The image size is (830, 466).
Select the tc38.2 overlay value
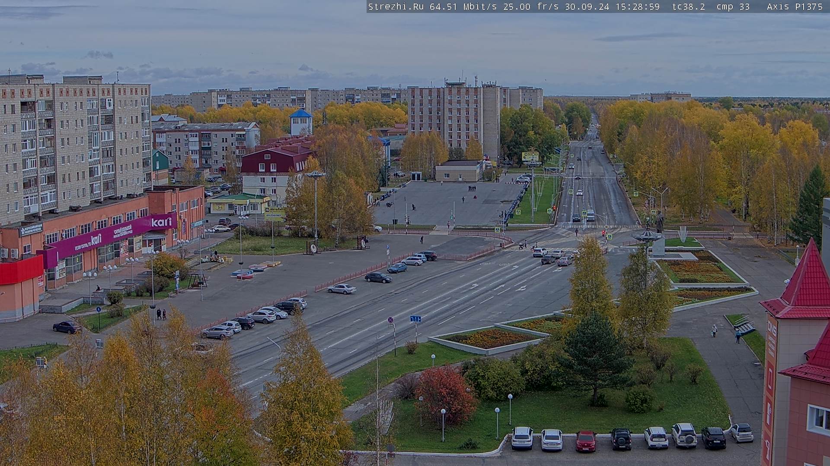tap(689, 6)
